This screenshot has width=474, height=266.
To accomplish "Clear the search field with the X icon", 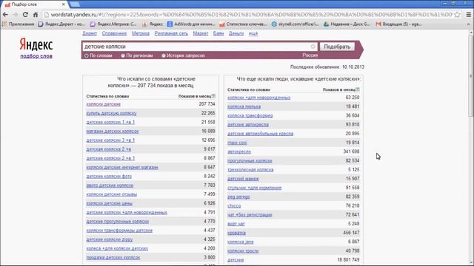I will [x=313, y=47].
